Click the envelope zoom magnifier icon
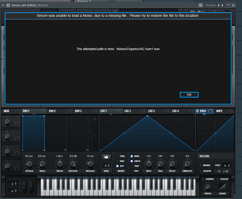This screenshot has height=199, width=242. tap(95, 136)
